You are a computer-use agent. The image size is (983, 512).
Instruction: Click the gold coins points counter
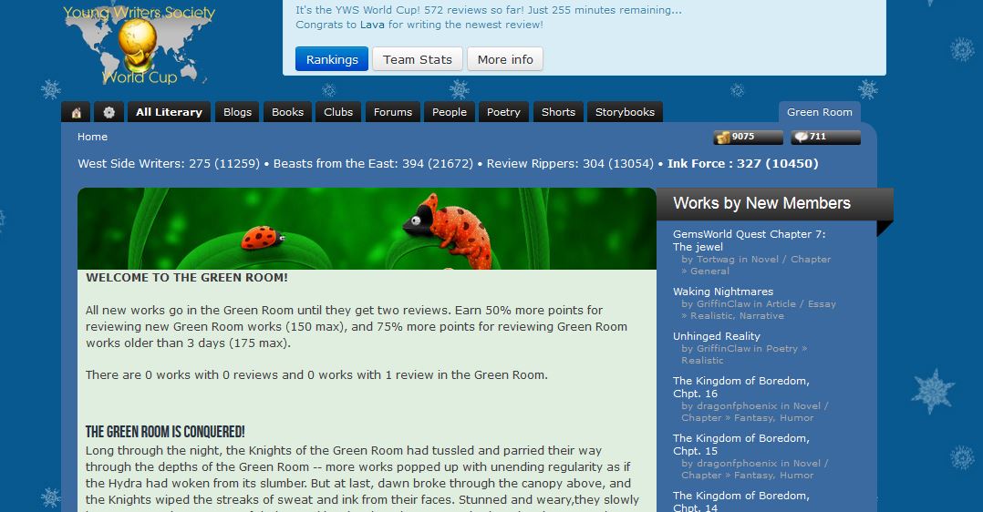(748, 138)
